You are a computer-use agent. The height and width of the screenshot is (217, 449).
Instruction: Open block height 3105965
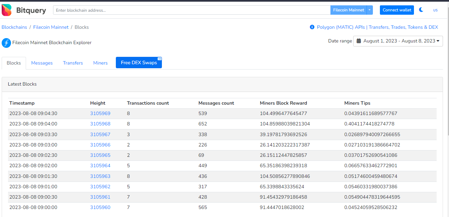(x=100, y=155)
